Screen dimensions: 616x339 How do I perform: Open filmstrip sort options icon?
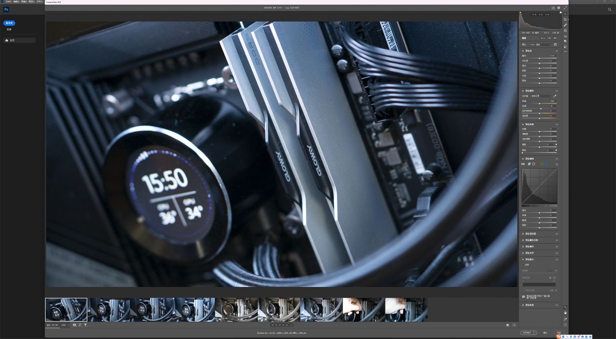pos(80,325)
